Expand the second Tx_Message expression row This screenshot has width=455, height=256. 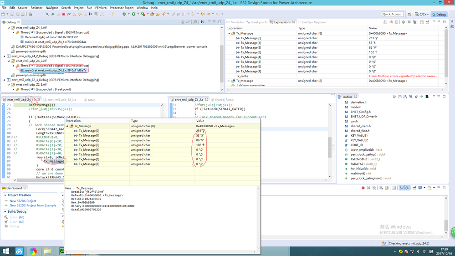[229, 81]
